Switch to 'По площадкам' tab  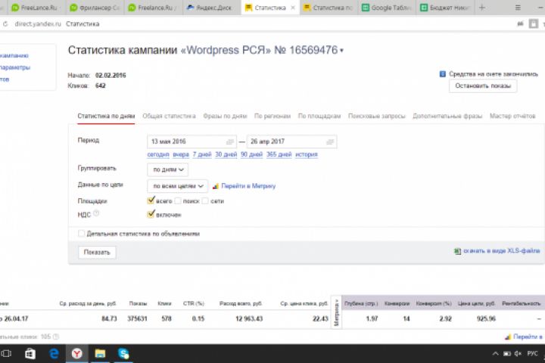point(319,116)
